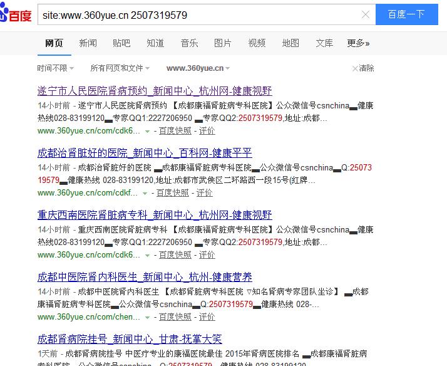The width and height of the screenshot is (447, 366).
Task: Click 评价 for 成都中医院肾内科医生 result
Action: pos(207,317)
